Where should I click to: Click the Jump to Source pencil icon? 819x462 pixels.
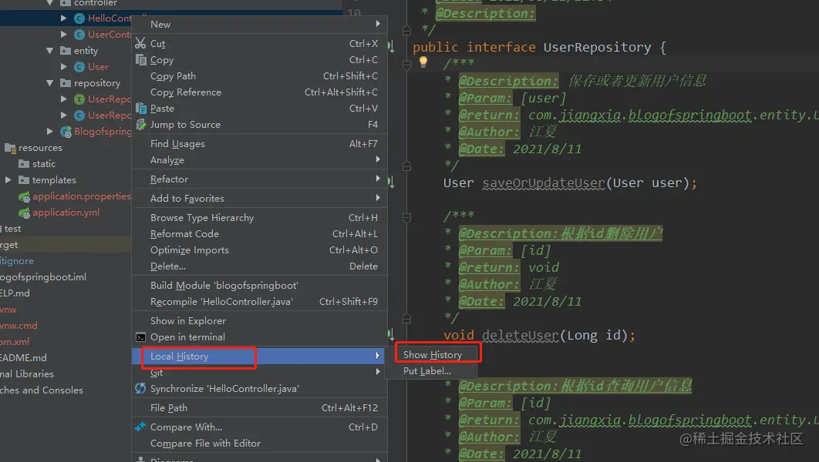pyautogui.click(x=140, y=124)
